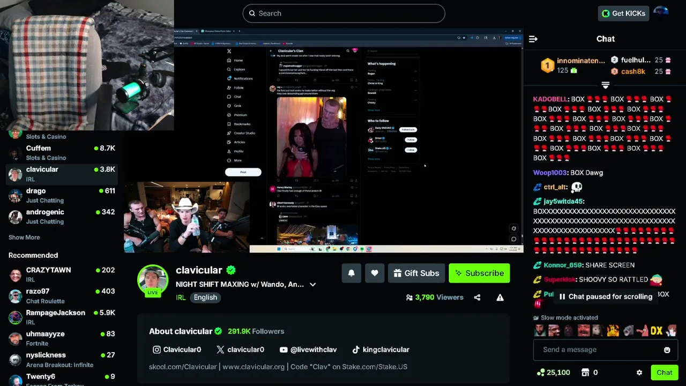Expand the gift leaderboard with the chevron
This screenshot has width=686, height=386.
coord(606,86)
